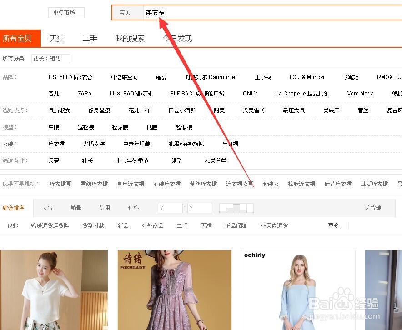Click the search box containing 连衣裙
This screenshot has width=402, height=330.
coord(272,13)
